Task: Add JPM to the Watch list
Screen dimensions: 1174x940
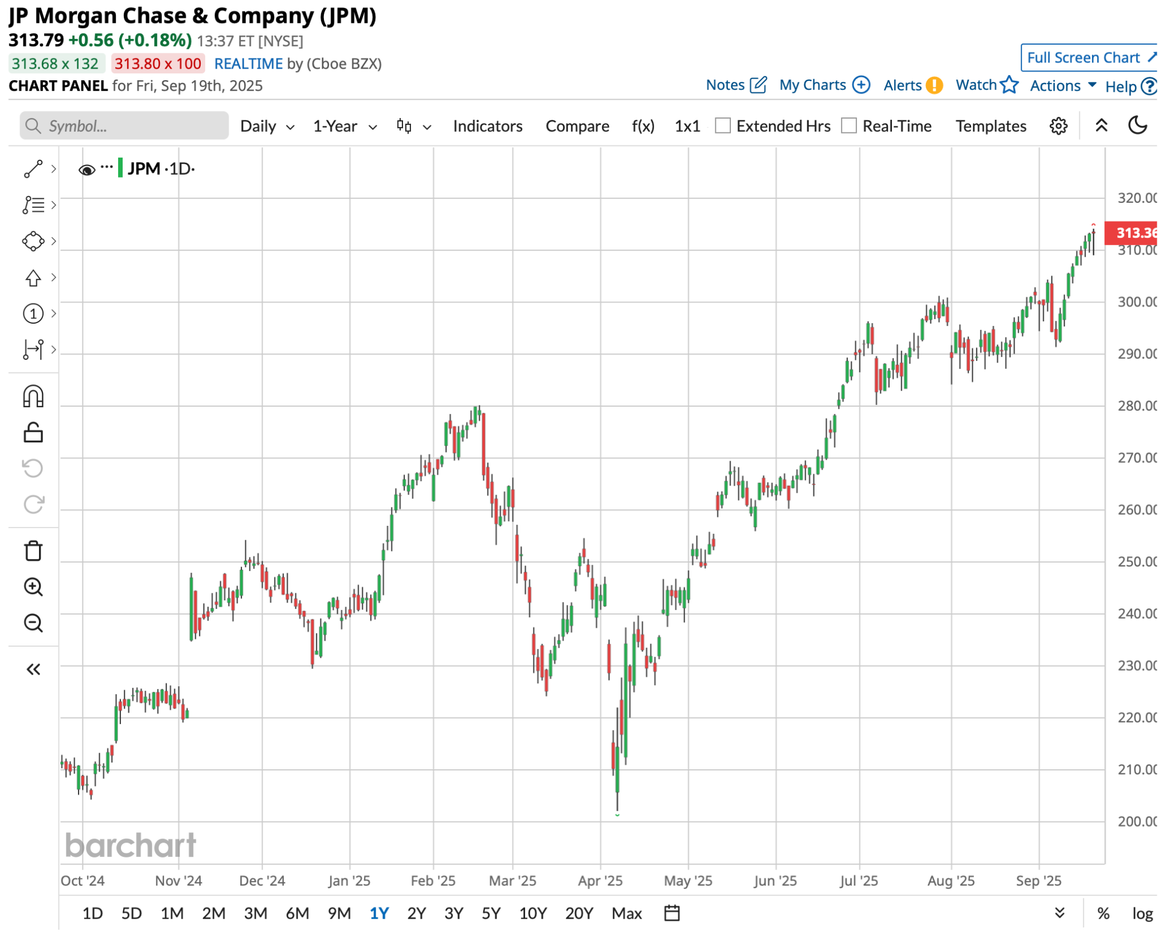Action: [987, 85]
